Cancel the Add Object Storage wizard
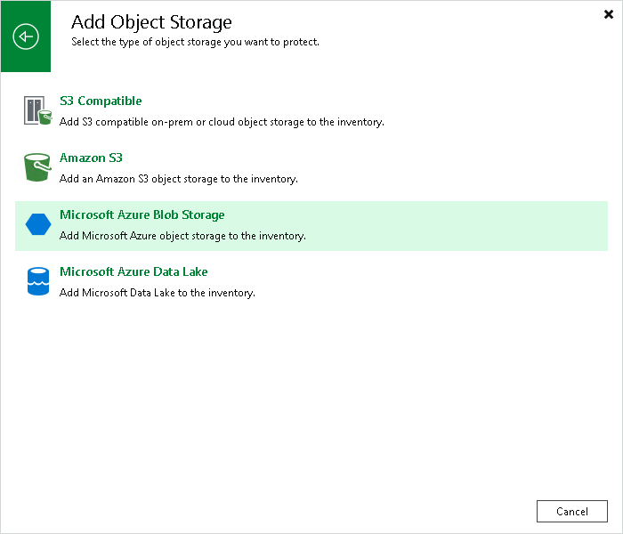This screenshot has height=534, width=623. tap(571, 512)
